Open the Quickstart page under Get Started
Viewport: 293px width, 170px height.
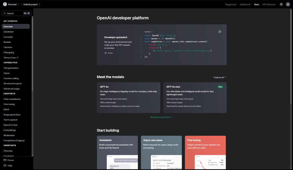(x=9, y=32)
